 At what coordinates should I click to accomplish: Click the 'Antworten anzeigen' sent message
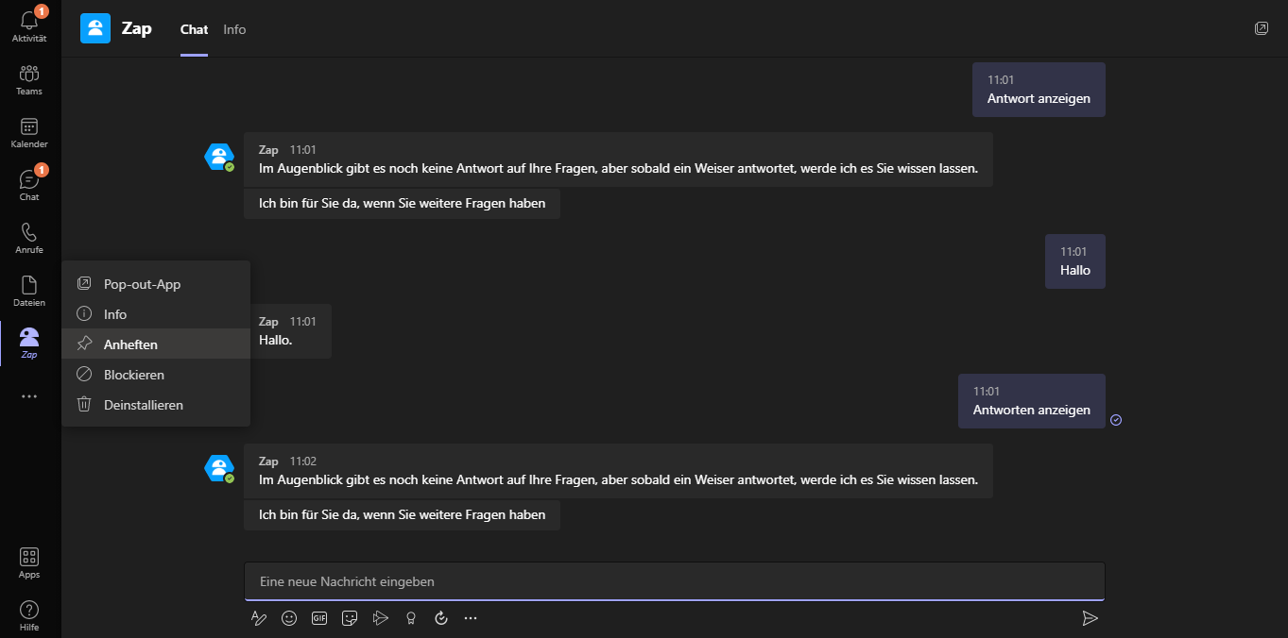[x=1032, y=401]
